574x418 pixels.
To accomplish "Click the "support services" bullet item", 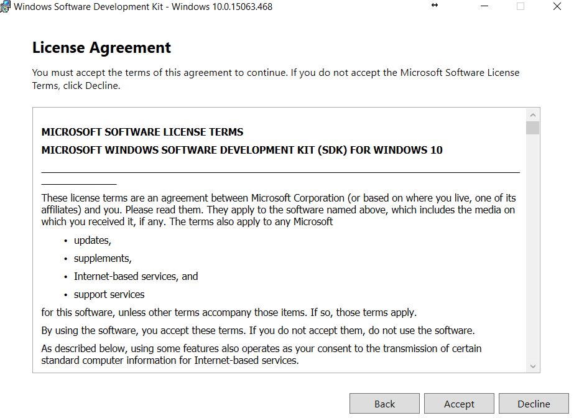I will pyautogui.click(x=109, y=294).
